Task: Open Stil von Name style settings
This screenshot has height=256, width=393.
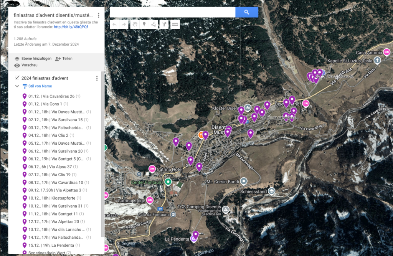Action: (x=40, y=86)
